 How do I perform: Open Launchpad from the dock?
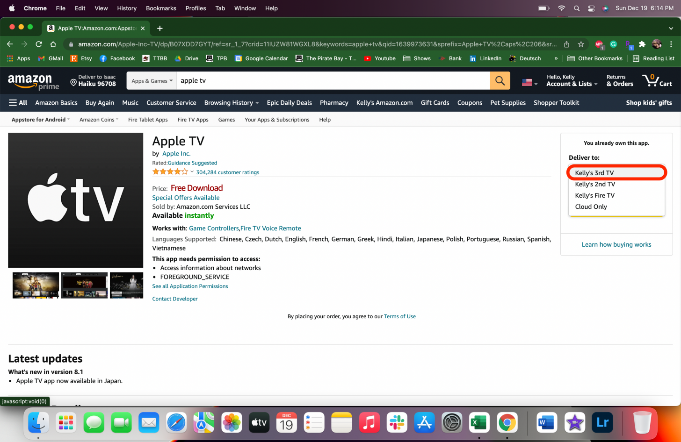pyautogui.click(x=66, y=423)
